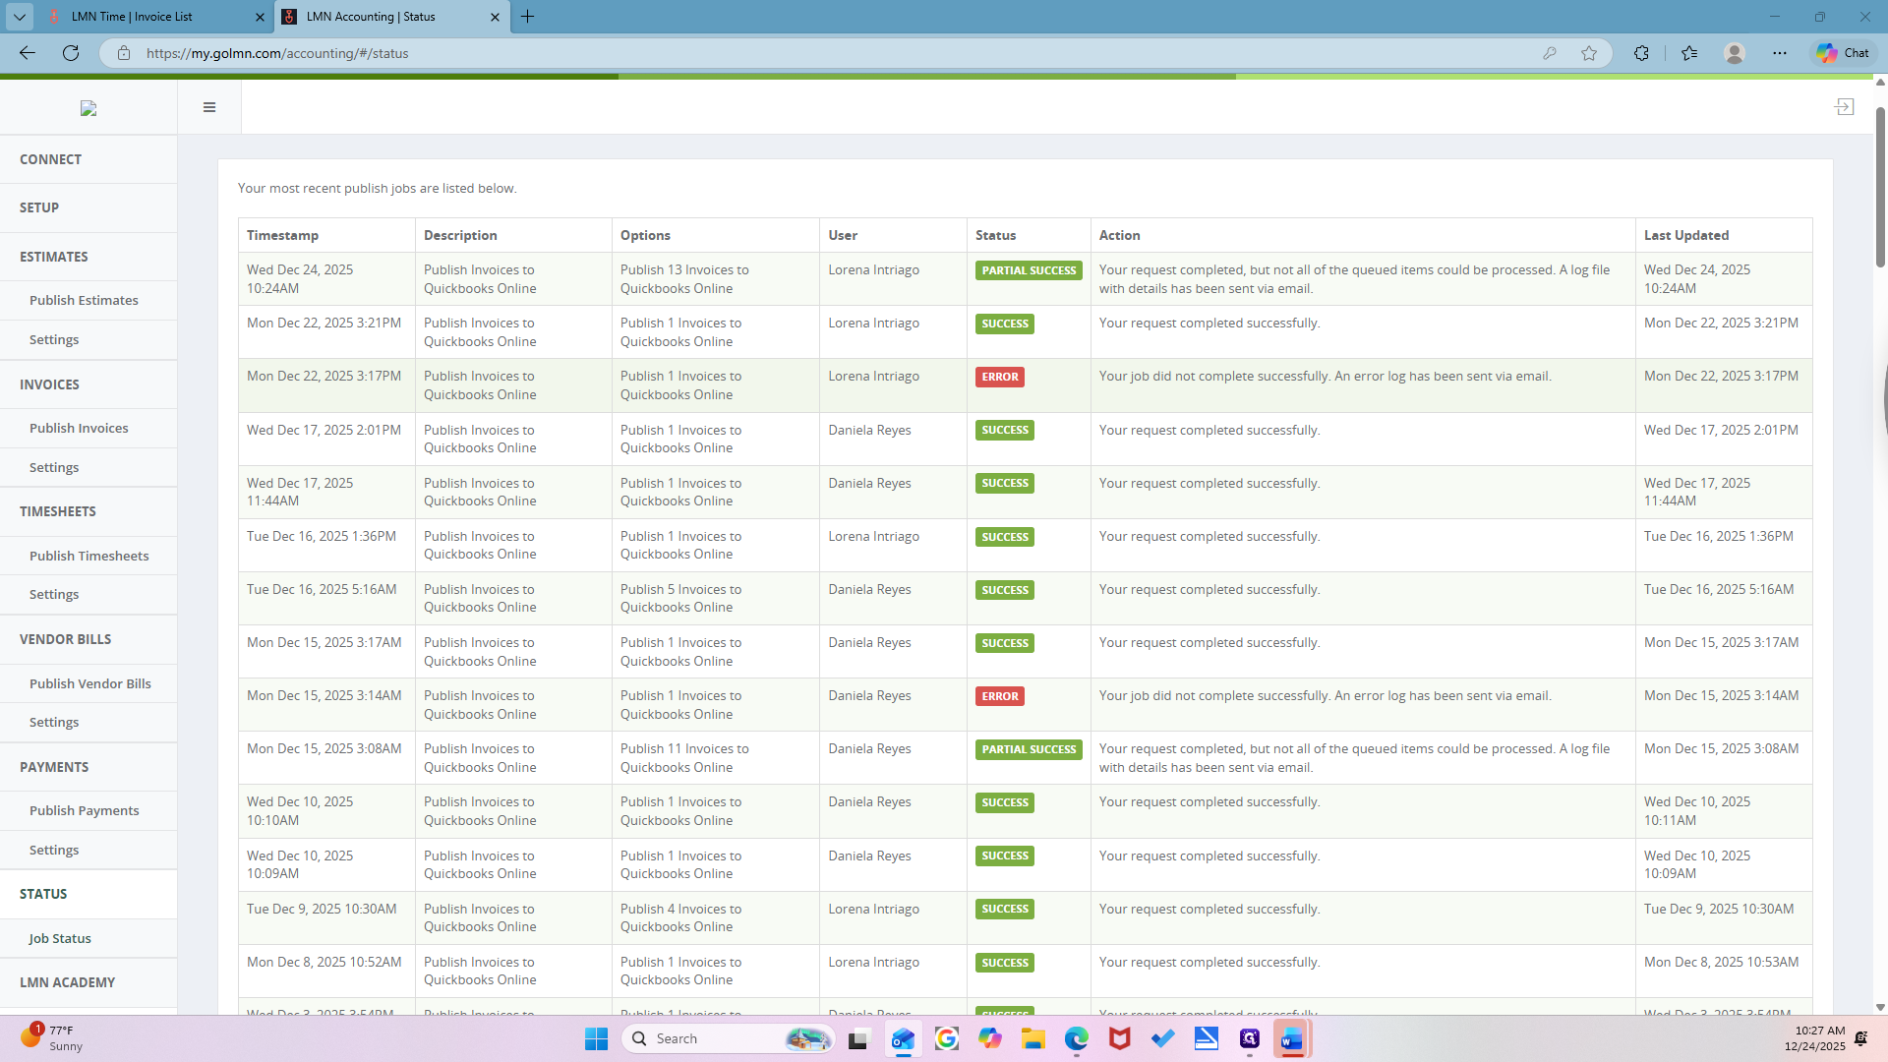This screenshot has height=1062, width=1888.
Task: Open the favorites list icon
Action: point(1689,53)
